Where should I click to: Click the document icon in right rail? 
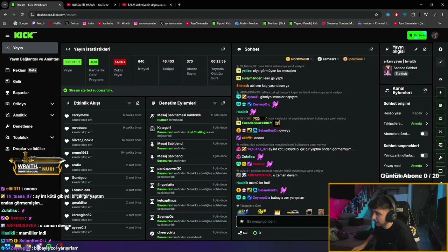[441, 105]
